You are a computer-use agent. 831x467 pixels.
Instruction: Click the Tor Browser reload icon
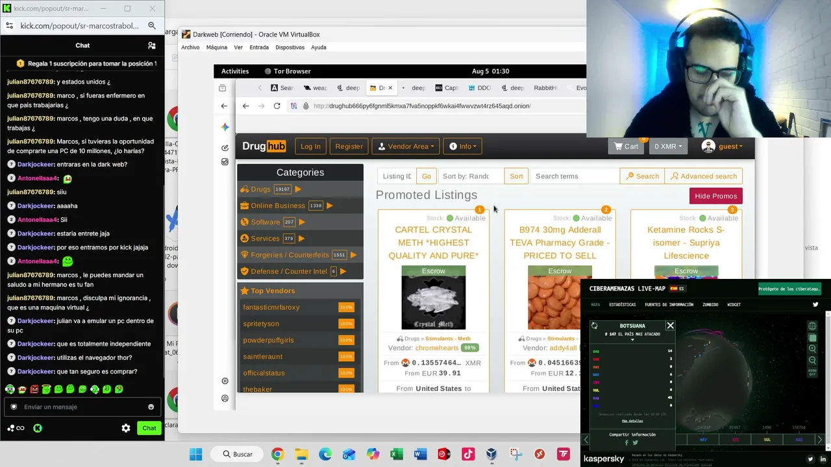(x=277, y=106)
